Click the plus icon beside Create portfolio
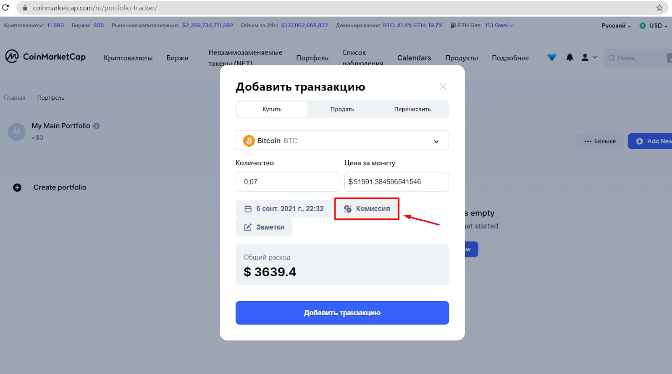The width and height of the screenshot is (672, 374). pyautogui.click(x=17, y=187)
